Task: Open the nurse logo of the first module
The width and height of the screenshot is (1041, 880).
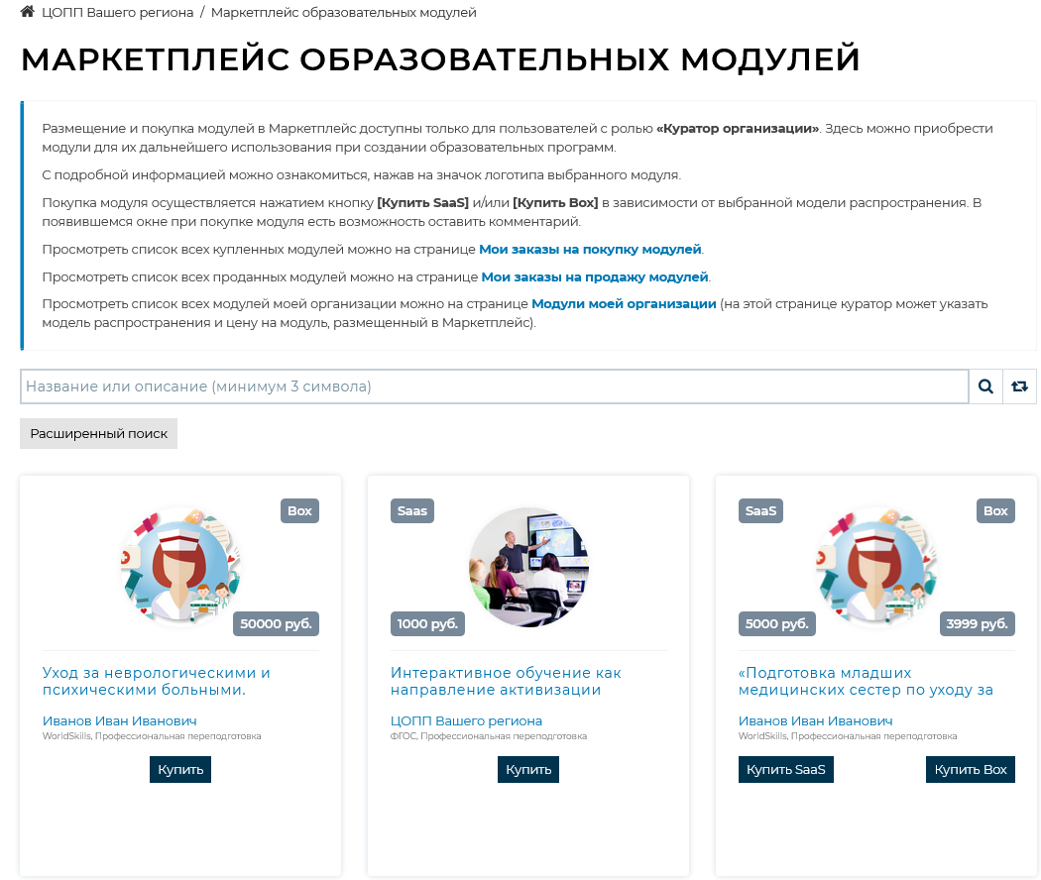Action: (180, 566)
